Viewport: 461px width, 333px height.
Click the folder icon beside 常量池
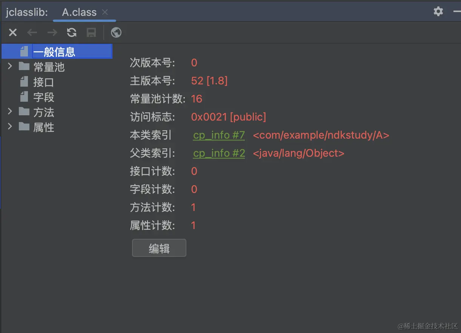click(x=23, y=66)
